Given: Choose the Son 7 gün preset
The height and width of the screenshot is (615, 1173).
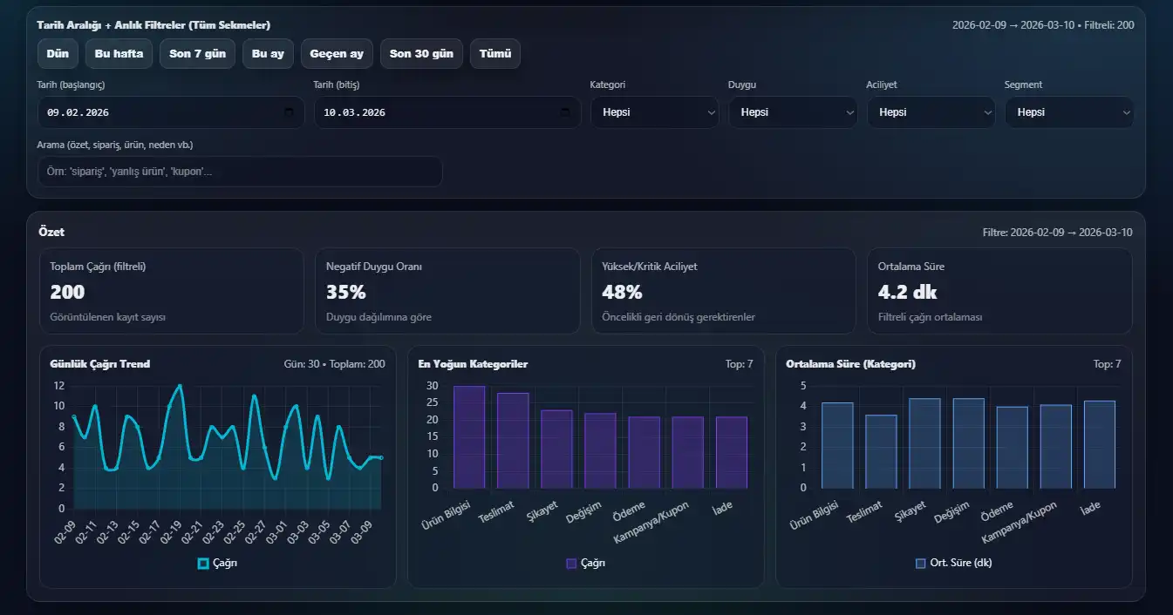Looking at the screenshot, I should click(x=197, y=54).
